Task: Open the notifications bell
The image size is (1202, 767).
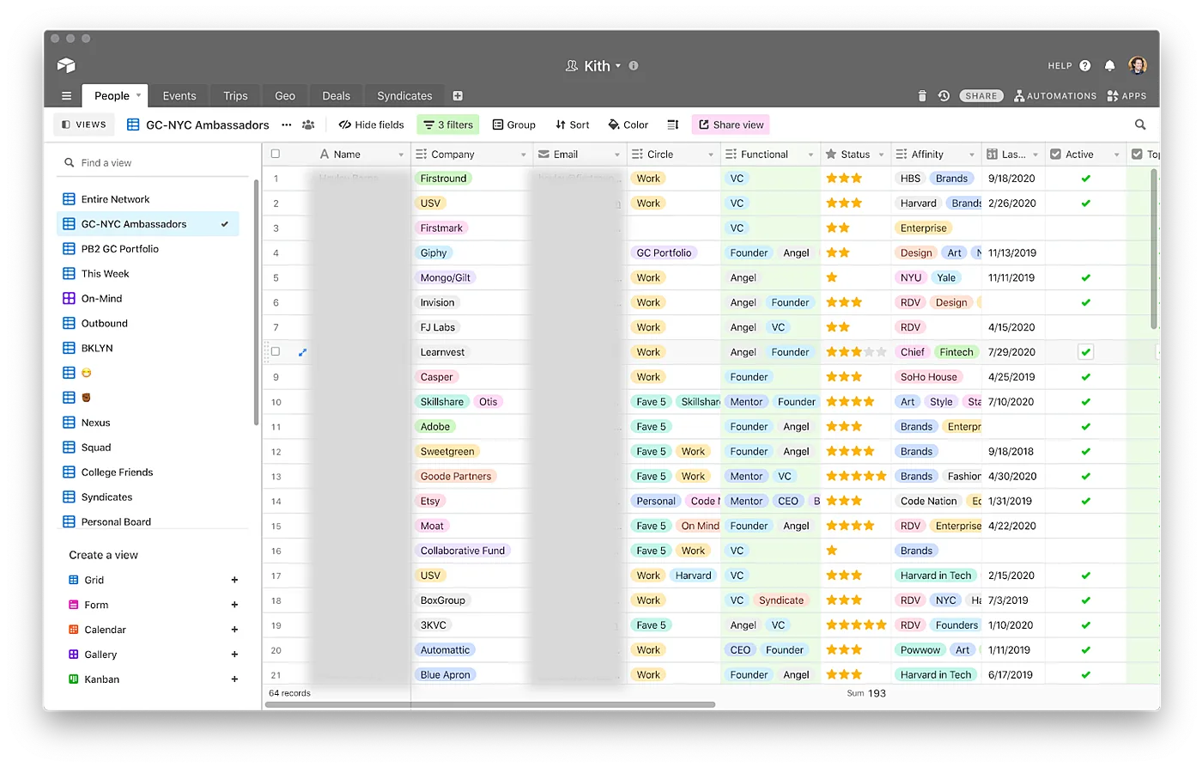Action: pyautogui.click(x=1110, y=65)
